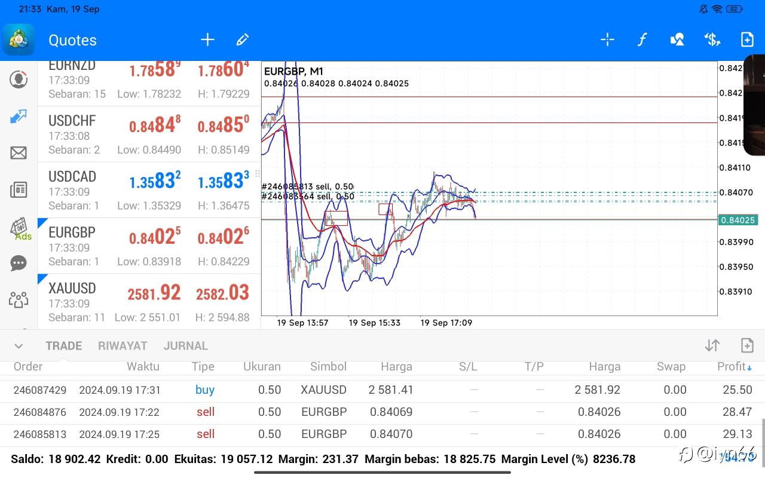Open the community people icon in sidebar
The width and height of the screenshot is (765, 478).
pos(19,299)
